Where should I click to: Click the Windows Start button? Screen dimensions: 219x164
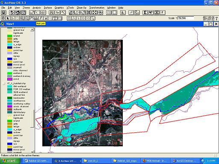(x=10, y=161)
